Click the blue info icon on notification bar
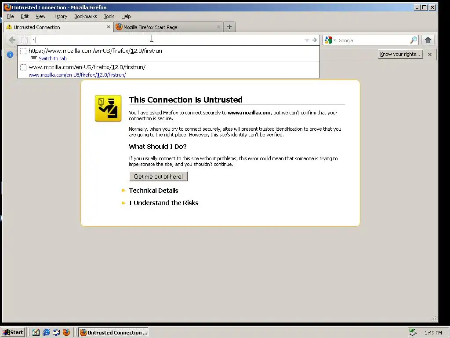 [x=10, y=54]
